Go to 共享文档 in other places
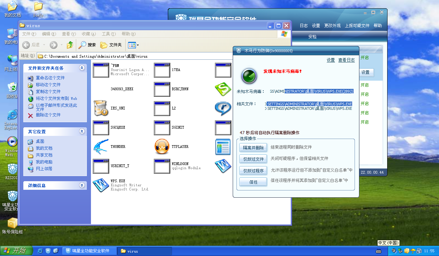Viewport: 439px width, 256px height. [x=44, y=155]
